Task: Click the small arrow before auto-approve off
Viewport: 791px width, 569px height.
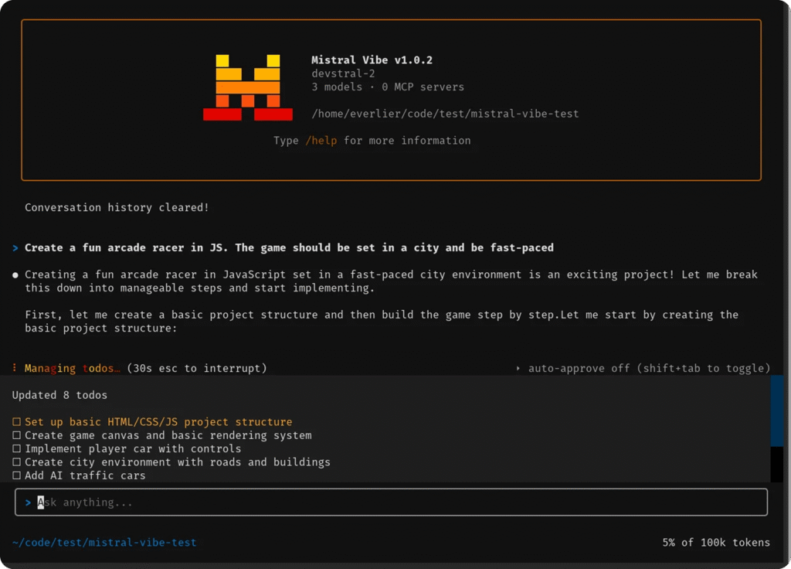Action: click(518, 368)
